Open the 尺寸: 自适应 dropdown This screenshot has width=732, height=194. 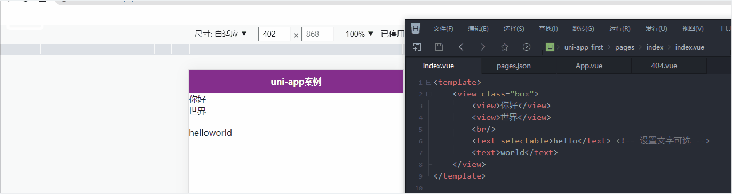[221, 34]
